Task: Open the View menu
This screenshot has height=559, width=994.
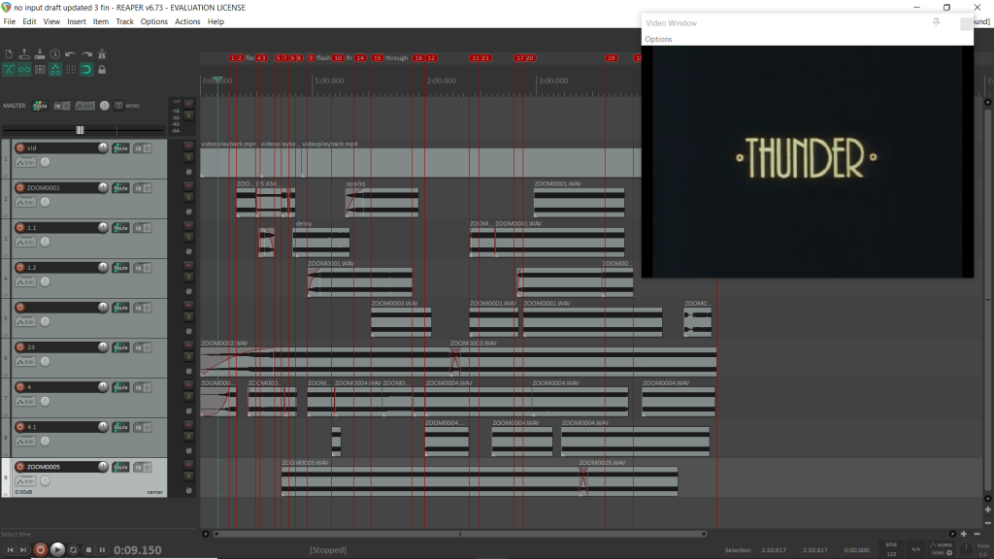Action: point(51,21)
